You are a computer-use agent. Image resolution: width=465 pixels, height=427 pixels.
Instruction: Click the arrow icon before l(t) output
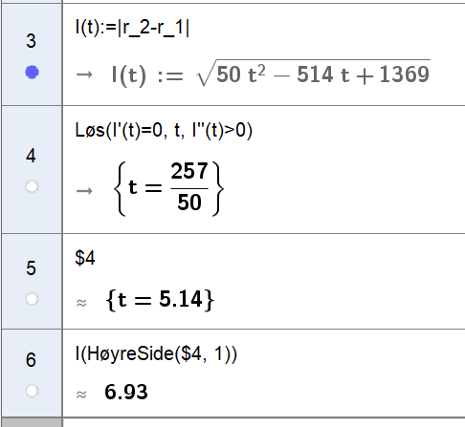click(x=84, y=75)
